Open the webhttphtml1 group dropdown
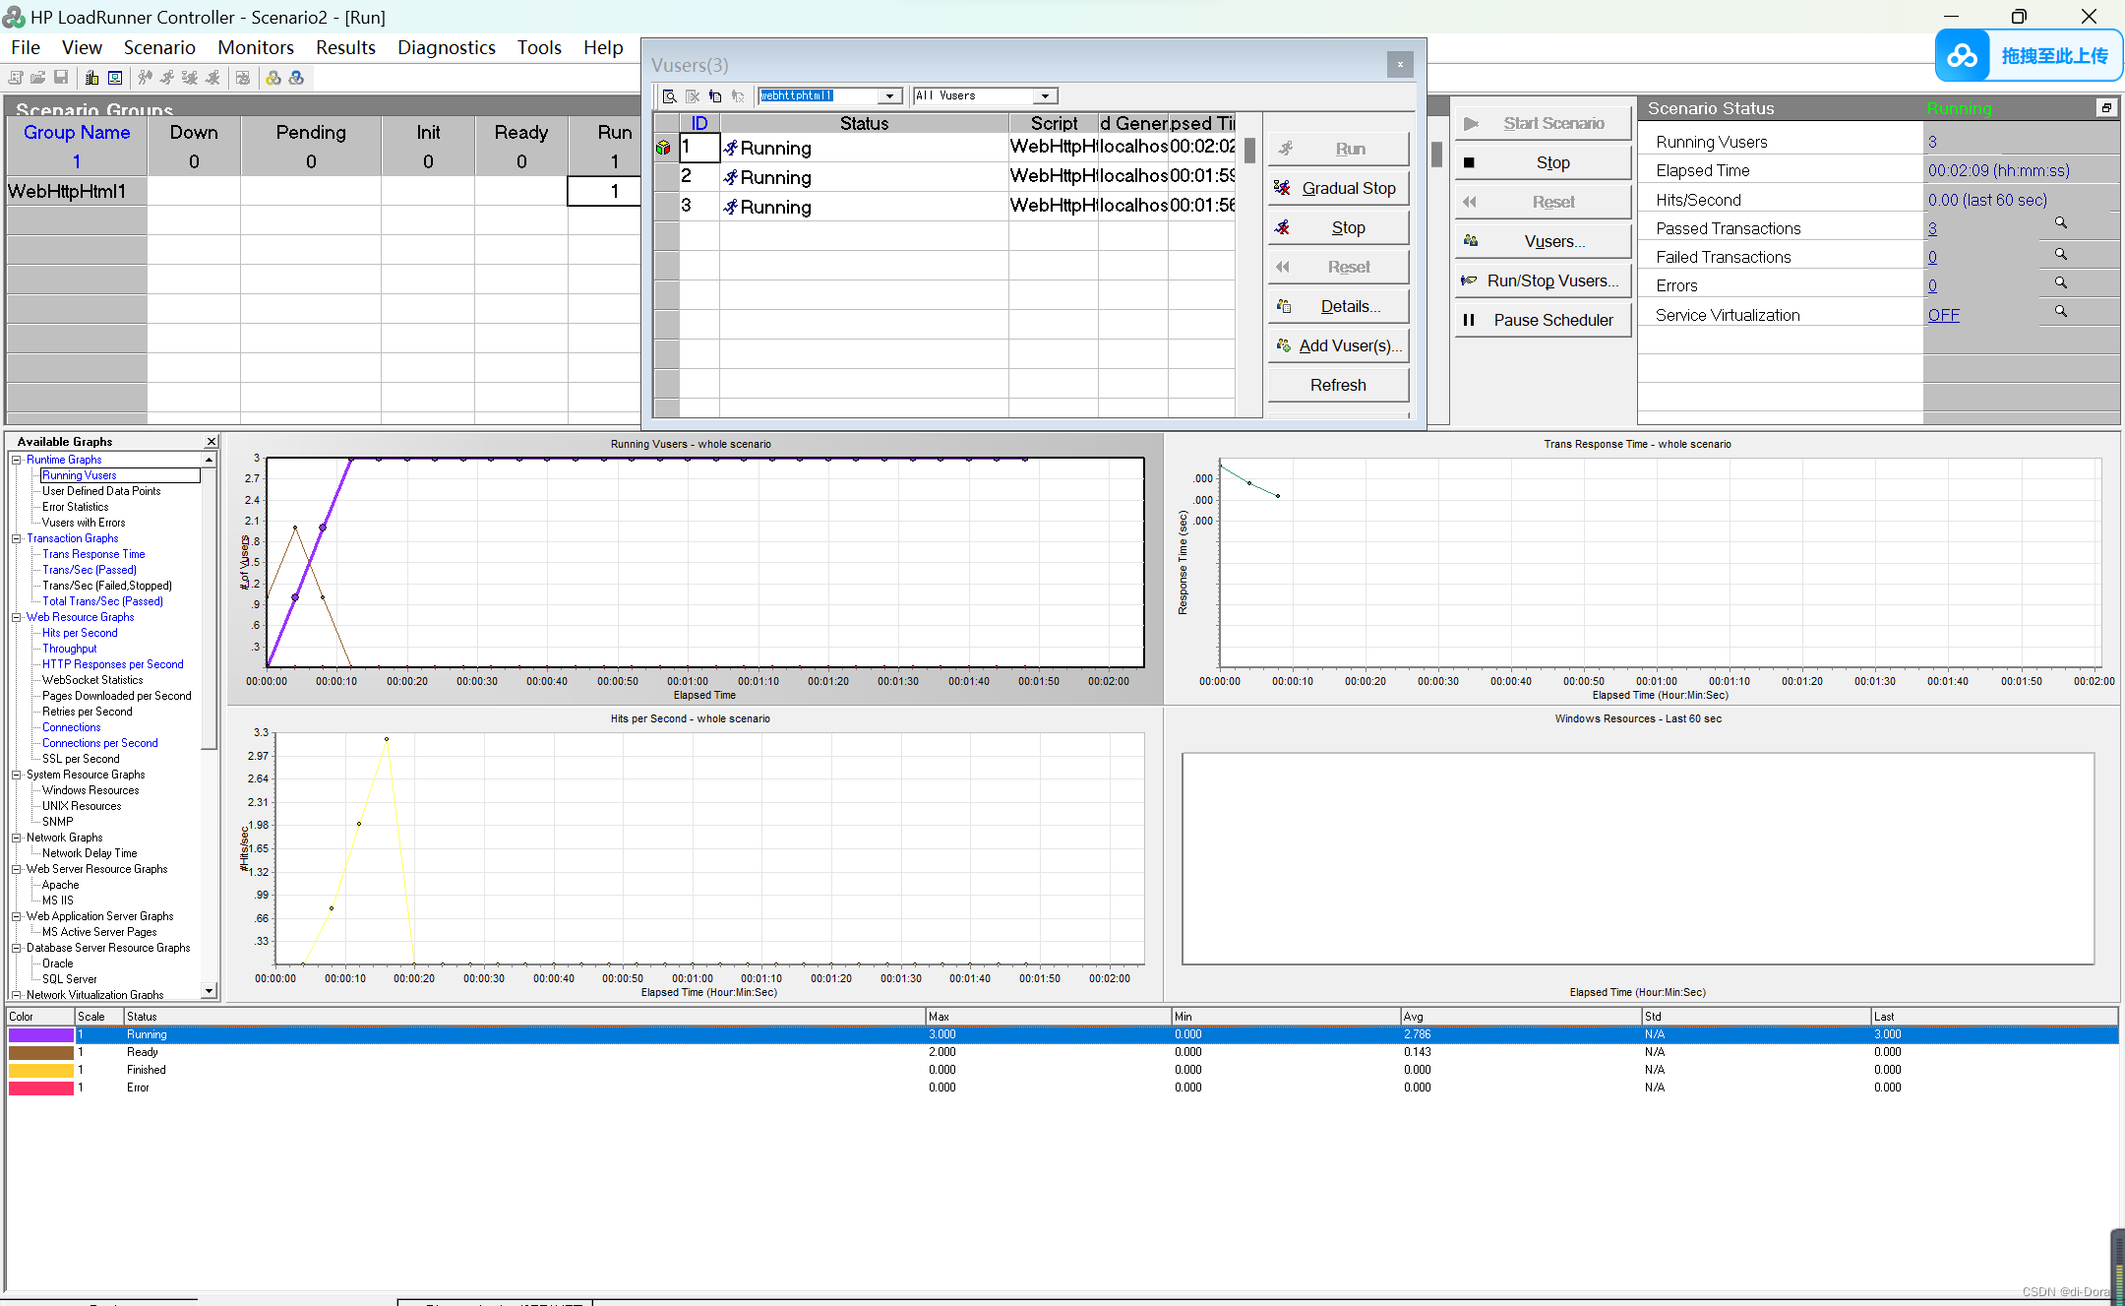 [x=889, y=96]
